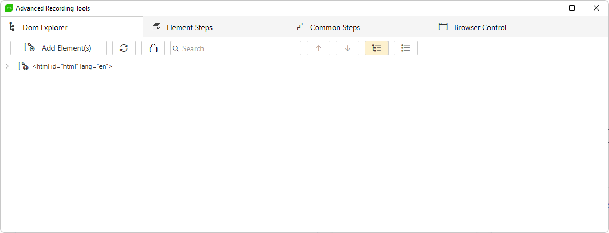Focus the Search input field
The height and width of the screenshot is (233, 609).
(236, 48)
